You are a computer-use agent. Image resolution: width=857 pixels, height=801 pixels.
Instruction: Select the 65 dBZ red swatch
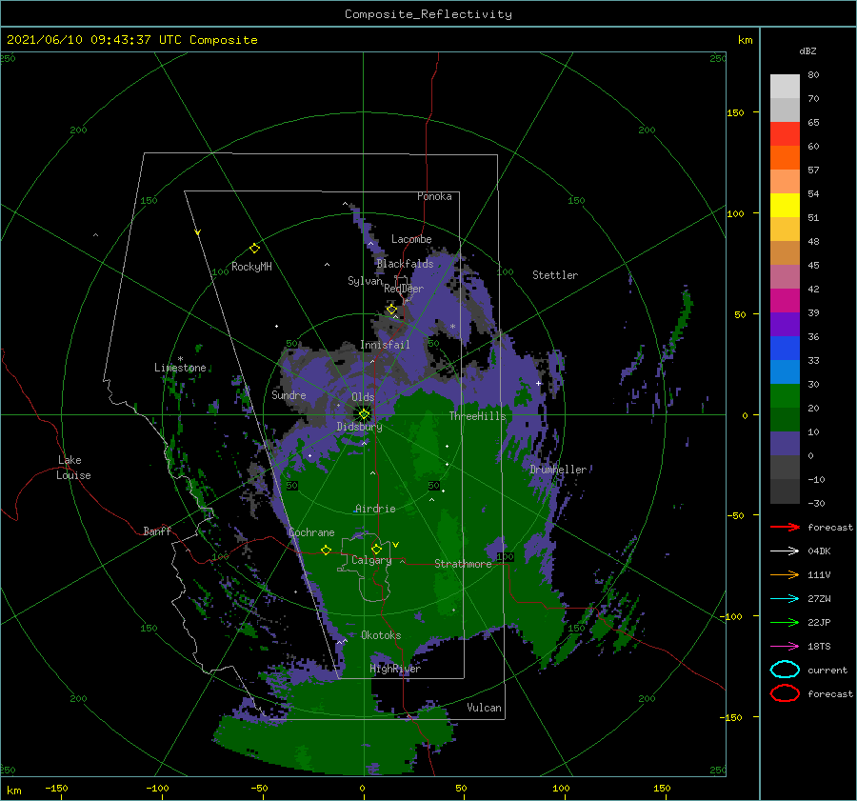pyautogui.click(x=785, y=133)
